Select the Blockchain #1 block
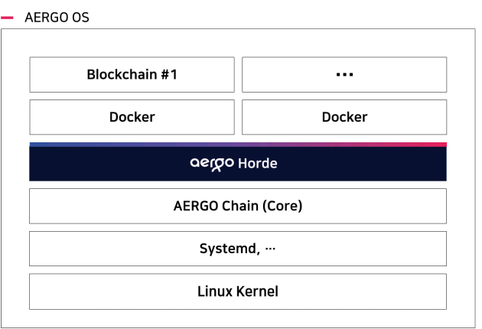Viewport: 482px width, 329px height. (132, 75)
